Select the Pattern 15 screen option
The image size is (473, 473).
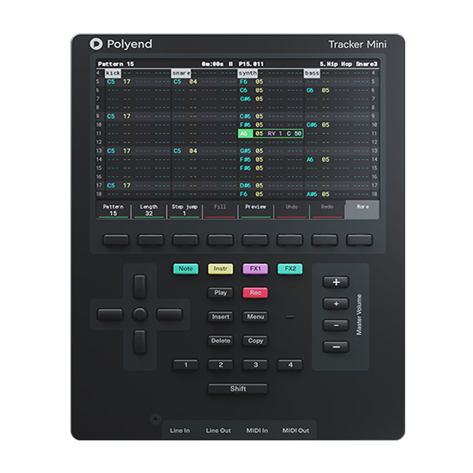coord(113,210)
